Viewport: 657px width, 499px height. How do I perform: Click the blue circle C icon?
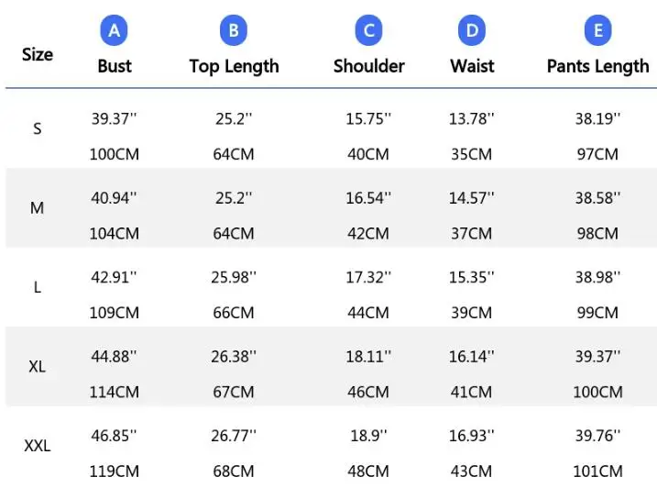point(368,31)
